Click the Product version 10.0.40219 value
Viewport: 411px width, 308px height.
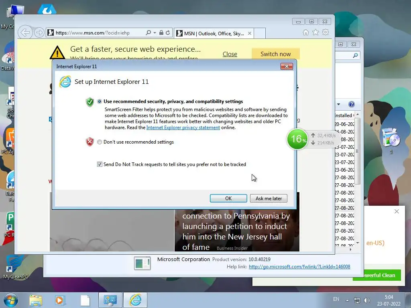[x=259, y=259]
